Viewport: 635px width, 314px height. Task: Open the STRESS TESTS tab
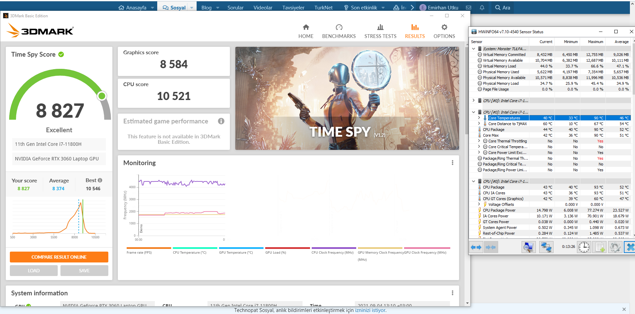point(380,32)
